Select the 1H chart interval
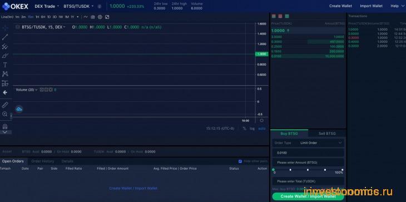Screen dimensions: 406x202 click(x=37, y=17)
